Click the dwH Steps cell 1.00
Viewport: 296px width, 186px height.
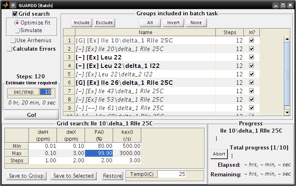point(43,160)
